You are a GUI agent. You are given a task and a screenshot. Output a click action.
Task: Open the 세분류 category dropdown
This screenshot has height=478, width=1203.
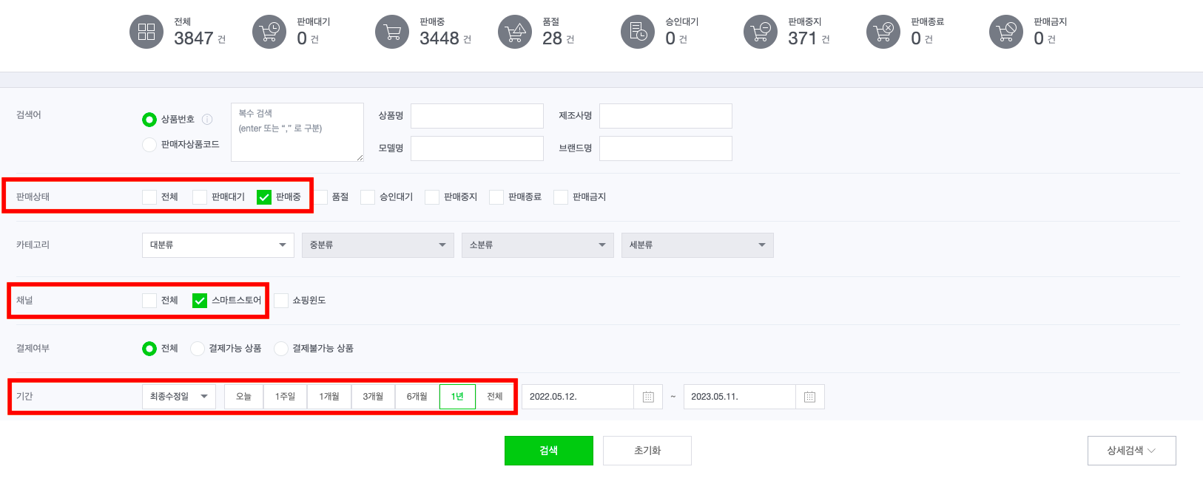698,245
